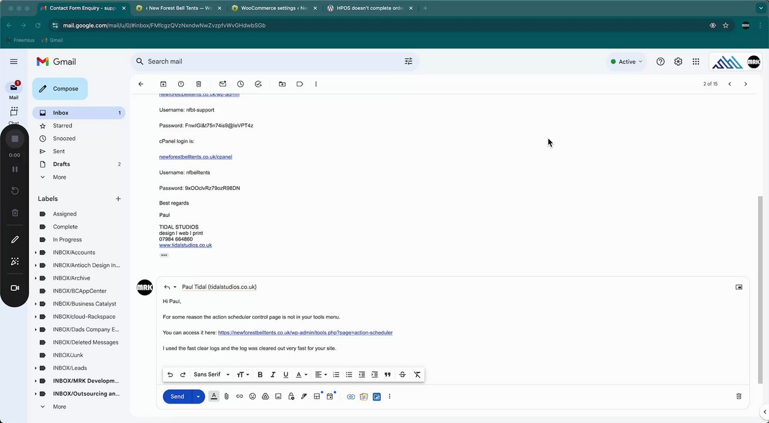
Task: Show trimmed content ellipsis button
Action: point(164,255)
